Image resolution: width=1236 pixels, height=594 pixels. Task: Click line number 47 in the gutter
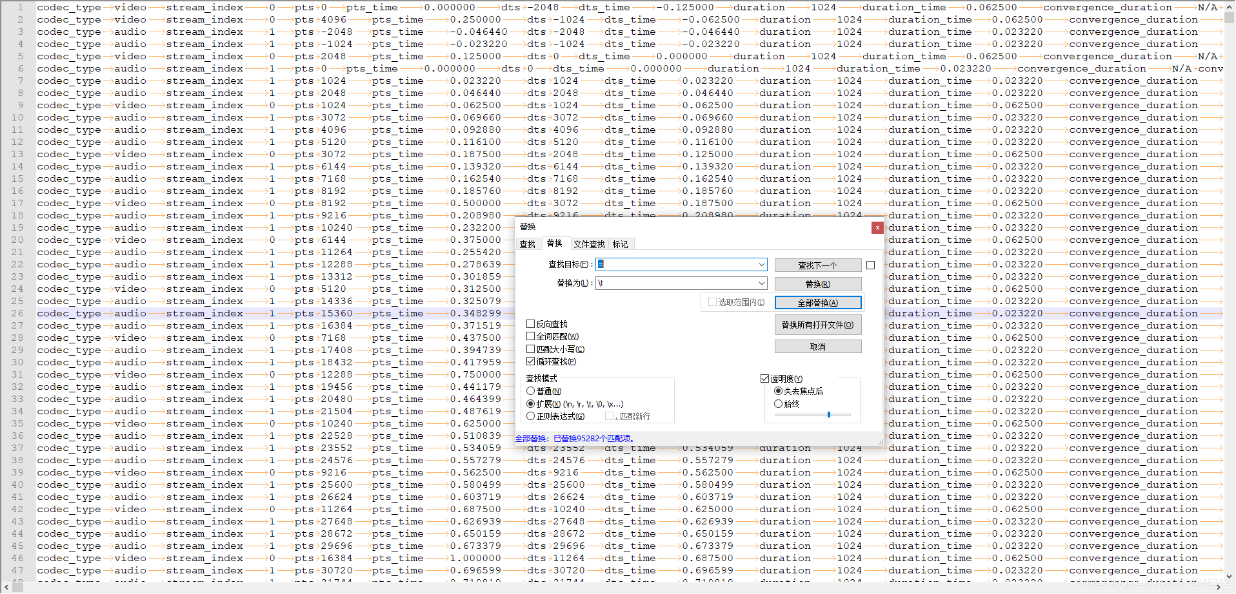point(17,571)
